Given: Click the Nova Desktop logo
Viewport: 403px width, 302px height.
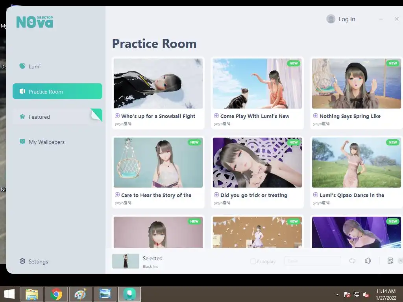Looking at the screenshot, I should point(35,22).
